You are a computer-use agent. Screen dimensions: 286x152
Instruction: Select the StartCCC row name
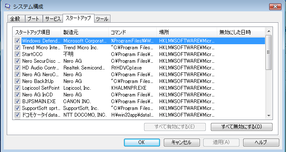(x=32, y=54)
